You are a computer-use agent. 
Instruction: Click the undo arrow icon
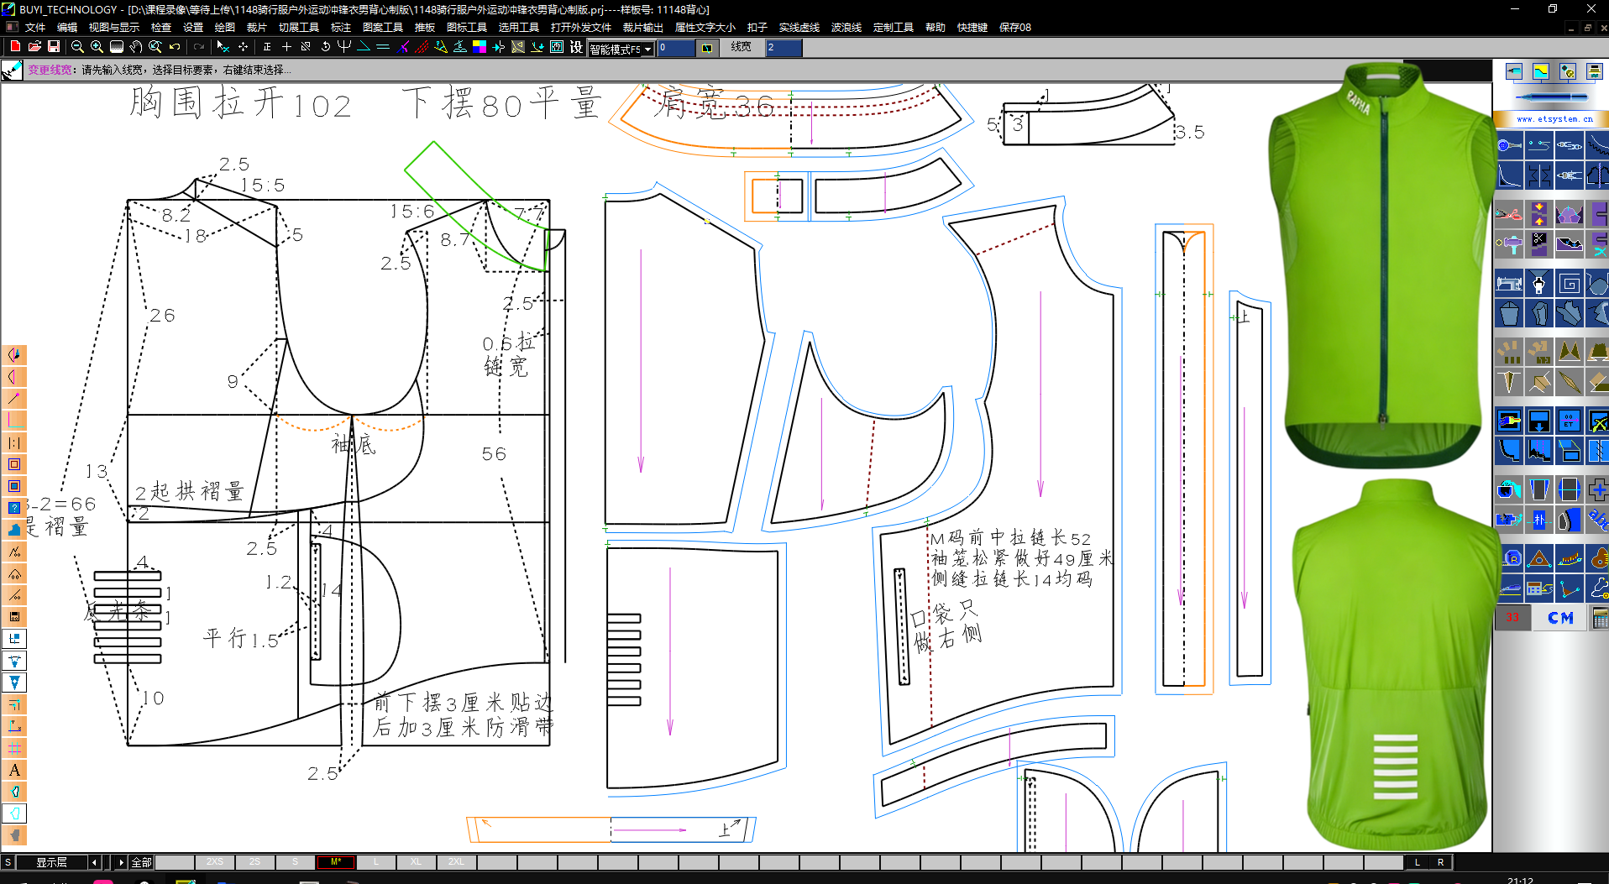coord(175,47)
